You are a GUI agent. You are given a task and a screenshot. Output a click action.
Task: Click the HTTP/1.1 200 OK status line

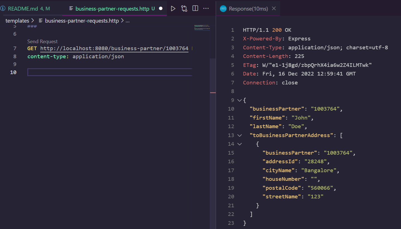267,30
